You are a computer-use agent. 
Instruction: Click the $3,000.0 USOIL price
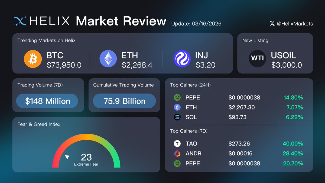point(287,65)
